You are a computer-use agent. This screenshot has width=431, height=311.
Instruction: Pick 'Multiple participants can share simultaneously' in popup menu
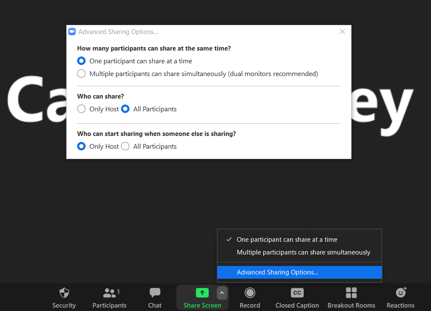click(303, 252)
